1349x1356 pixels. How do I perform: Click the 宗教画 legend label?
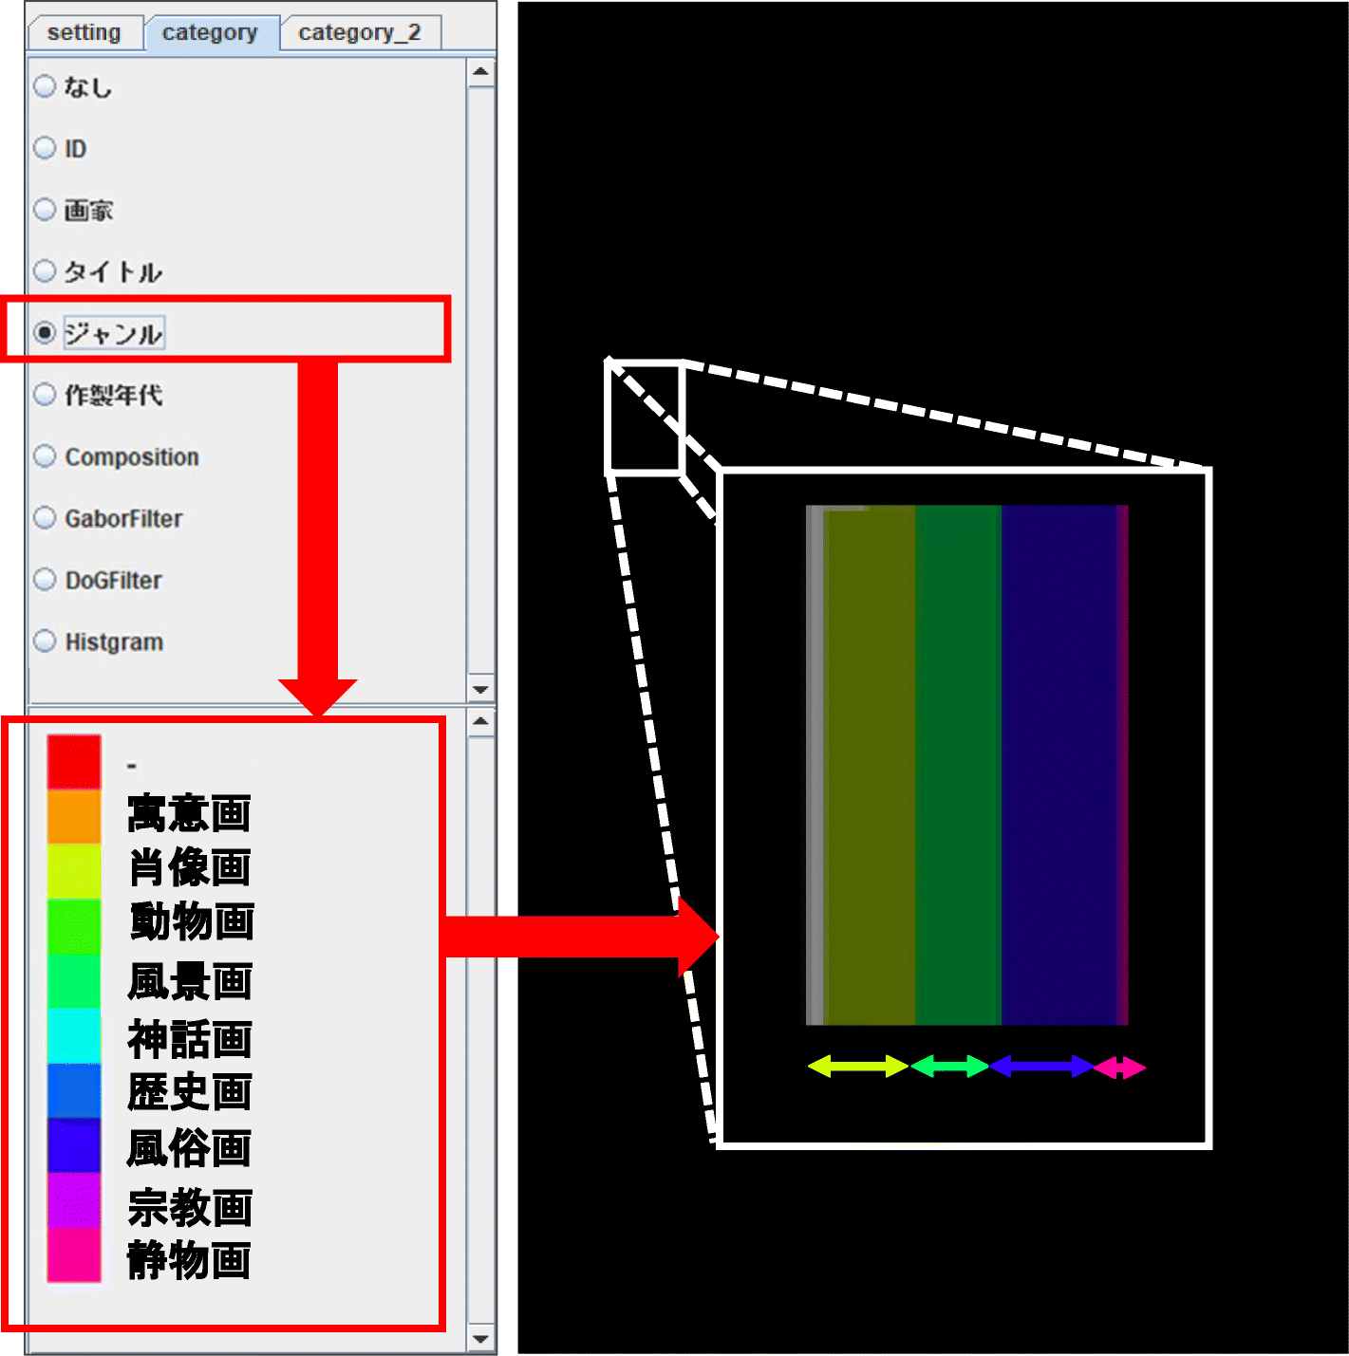190,1208
